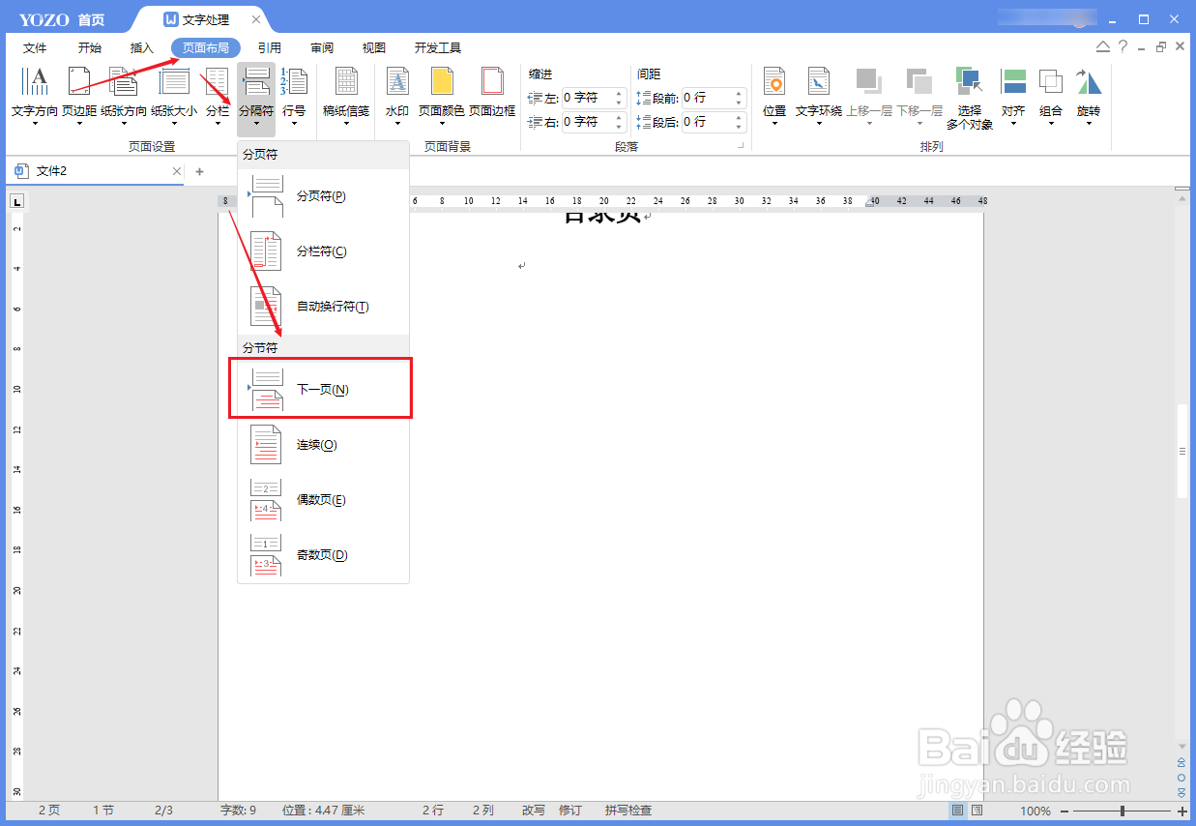
Task: Open the 文字环绕 text wrap tool
Action: 819,97
